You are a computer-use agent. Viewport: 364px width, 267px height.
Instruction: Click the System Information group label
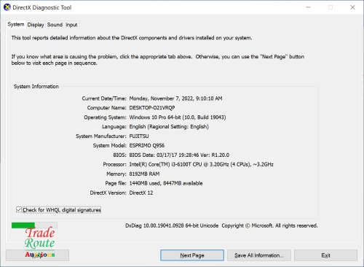tap(36, 87)
